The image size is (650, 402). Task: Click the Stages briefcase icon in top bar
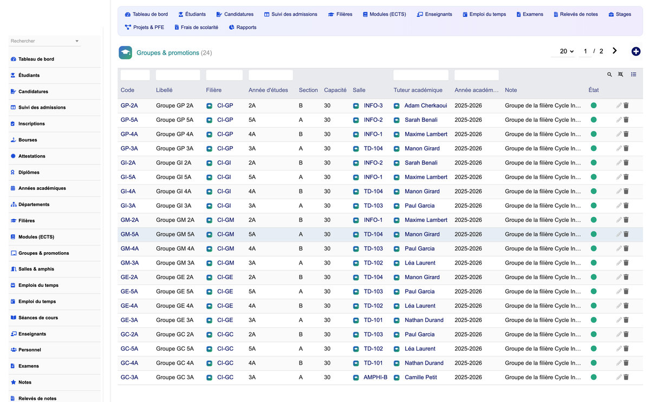coord(611,15)
